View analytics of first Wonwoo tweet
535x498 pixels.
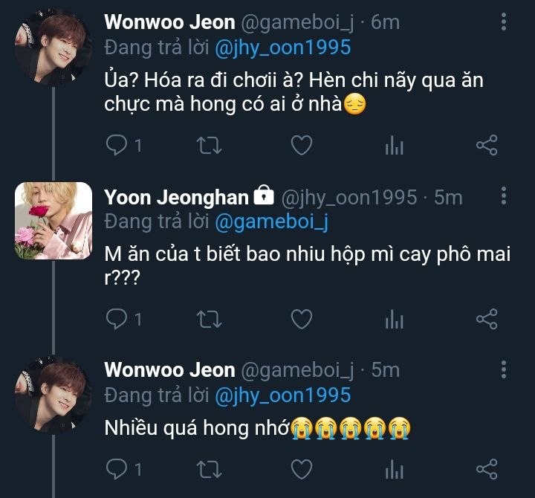394,146
